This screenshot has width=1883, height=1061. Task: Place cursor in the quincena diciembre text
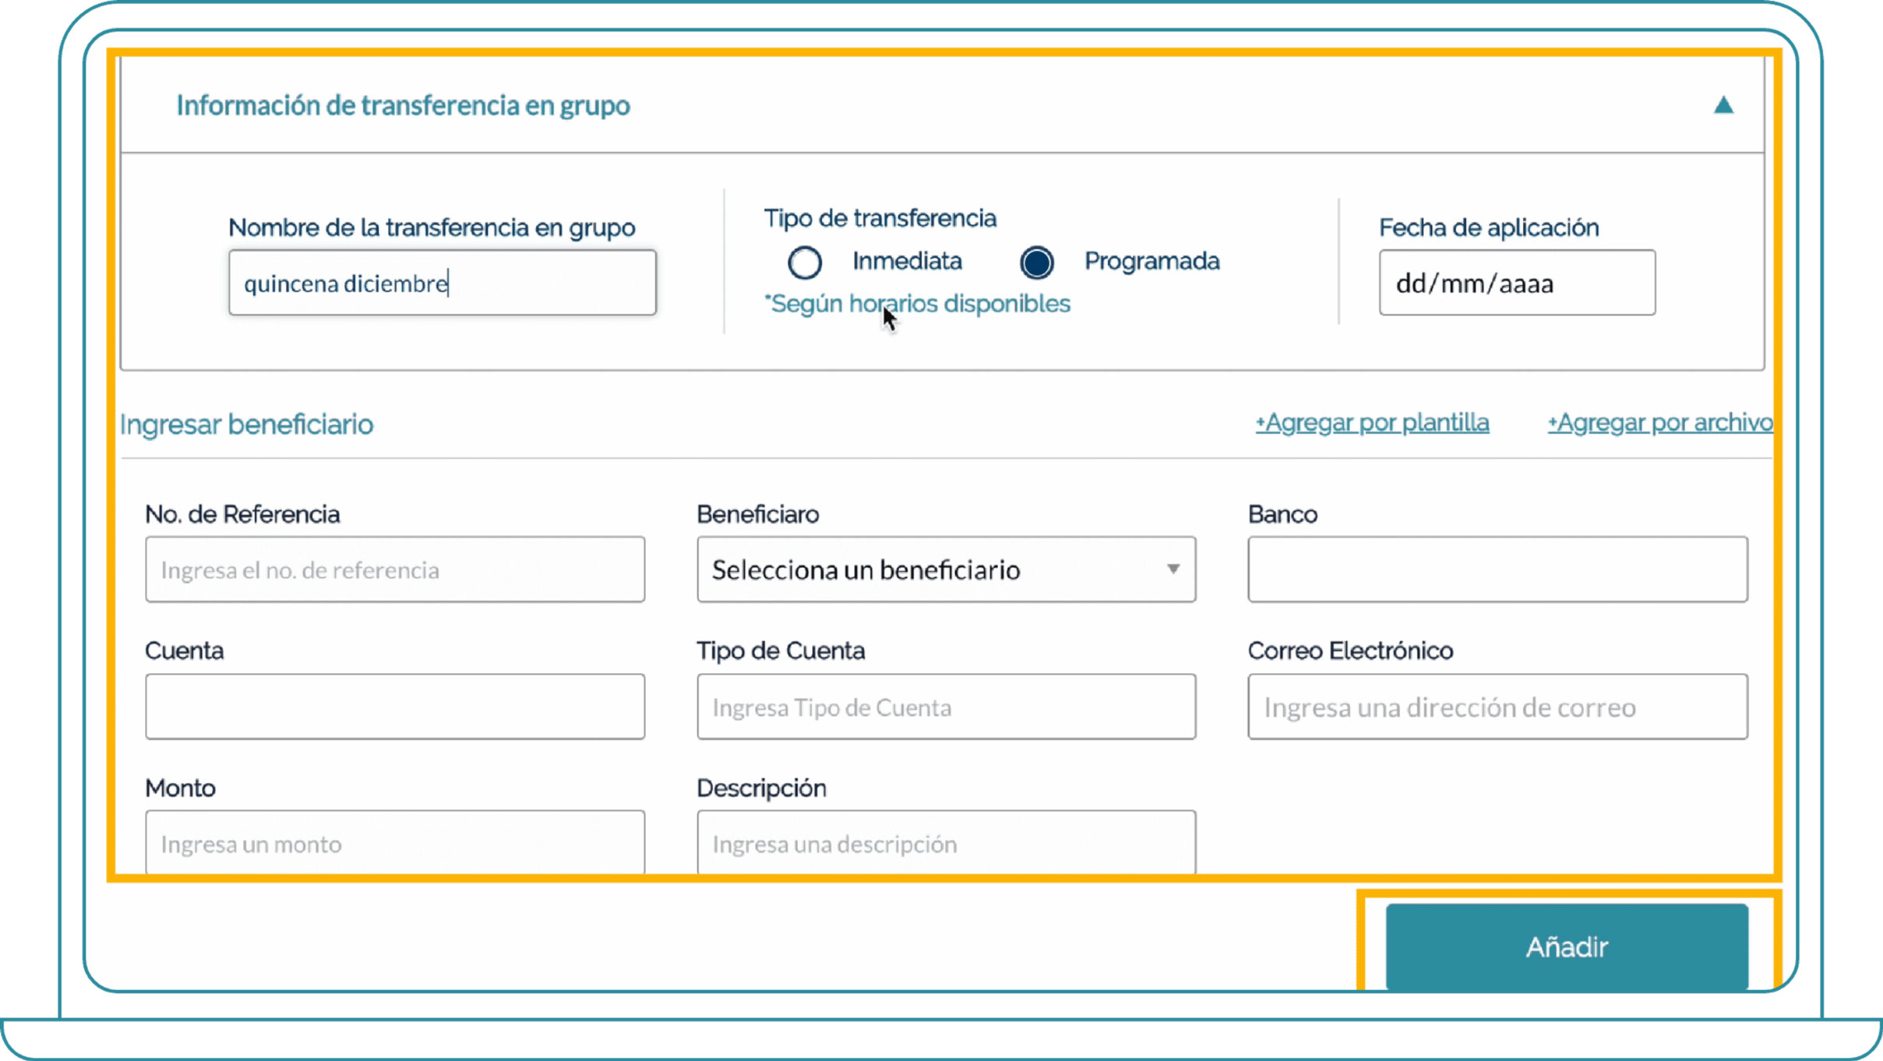[x=343, y=283]
